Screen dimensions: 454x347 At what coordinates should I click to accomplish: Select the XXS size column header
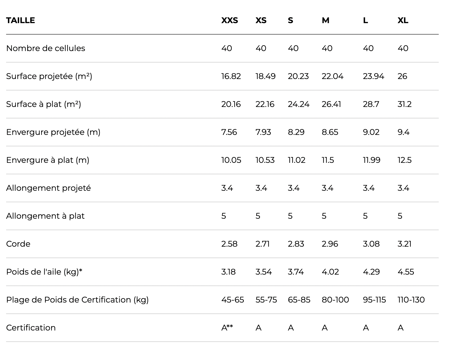pos(230,20)
